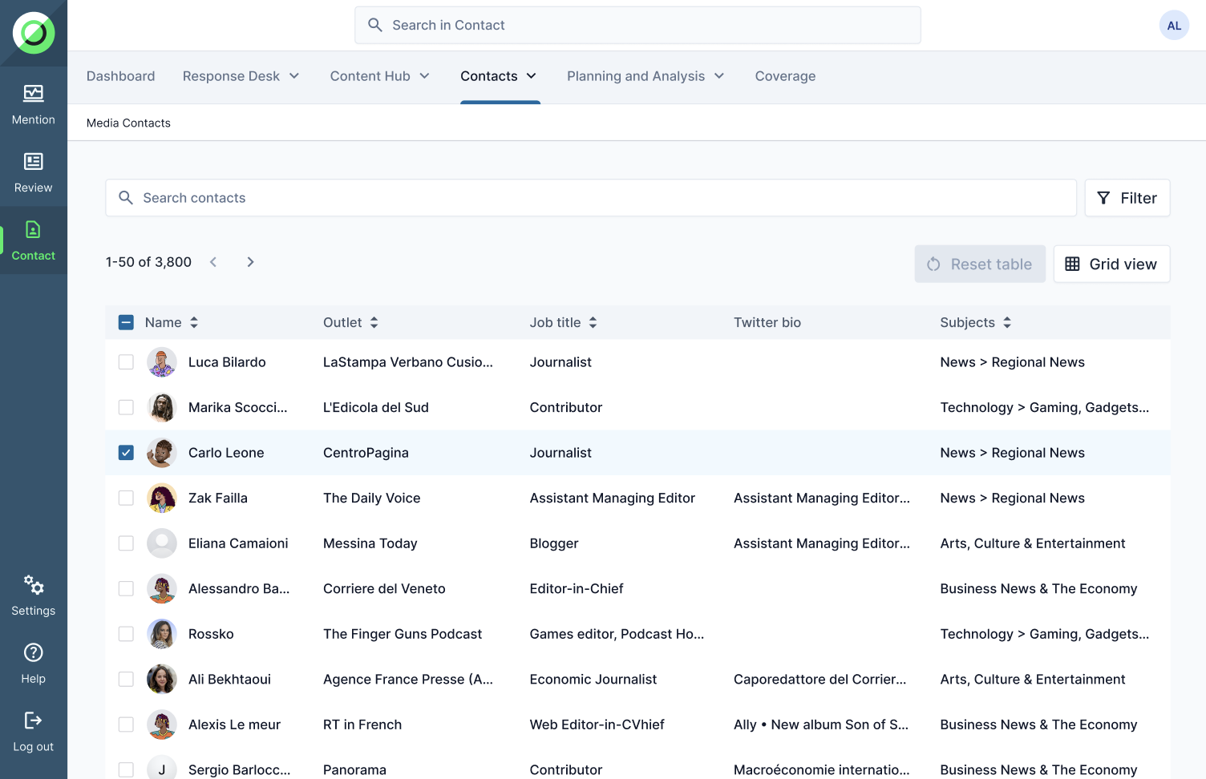The image size is (1206, 779).
Task: Go to next page of contacts
Action: [x=250, y=262]
